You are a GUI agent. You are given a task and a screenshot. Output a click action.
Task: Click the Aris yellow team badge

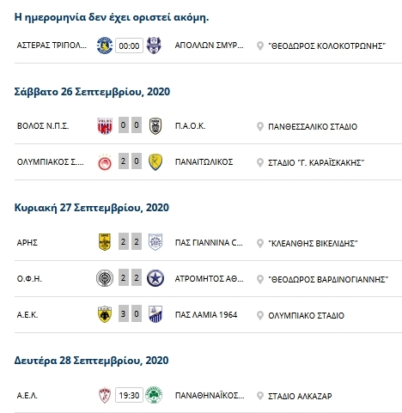pos(105,242)
